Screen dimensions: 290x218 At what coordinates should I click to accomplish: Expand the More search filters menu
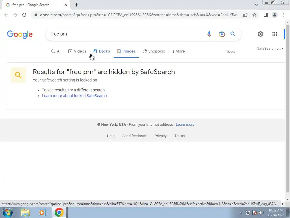coord(178,51)
